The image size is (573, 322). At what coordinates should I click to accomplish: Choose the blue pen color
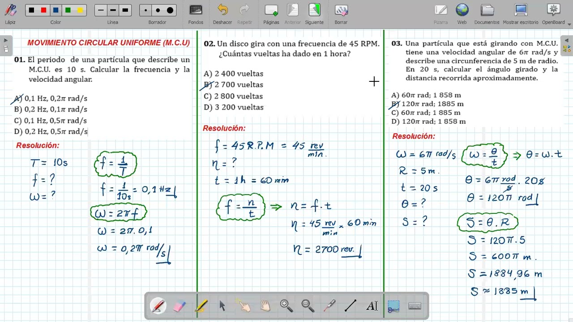point(56,10)
